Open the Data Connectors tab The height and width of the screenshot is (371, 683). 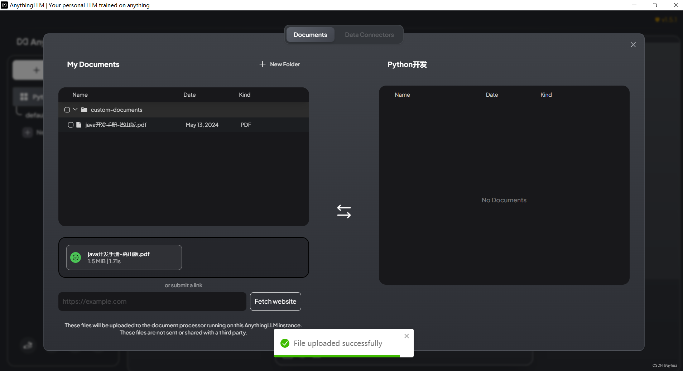click(369, 35)
